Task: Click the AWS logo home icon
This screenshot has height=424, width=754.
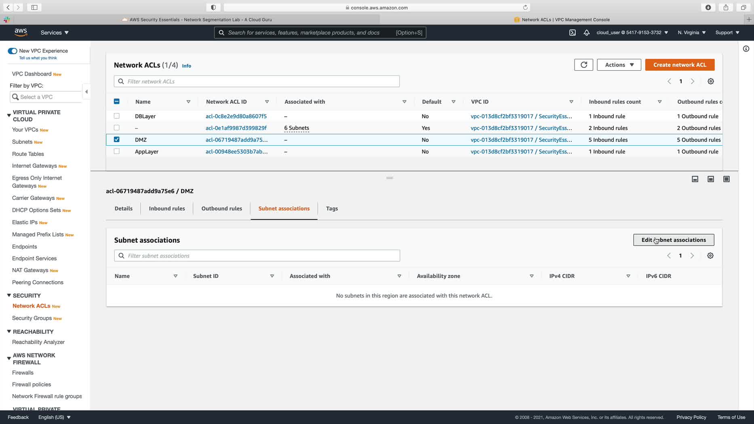Action: point(21,32)
